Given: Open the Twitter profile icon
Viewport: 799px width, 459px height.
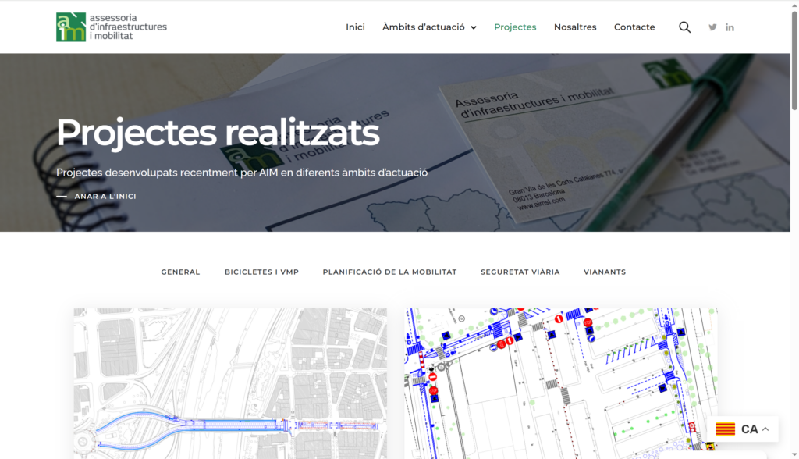Looking at the screenshot, I should click(712, 27).
